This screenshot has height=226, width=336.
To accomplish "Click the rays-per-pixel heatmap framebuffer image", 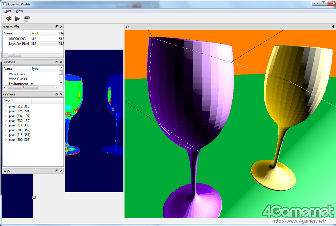I will coord(94,121).
